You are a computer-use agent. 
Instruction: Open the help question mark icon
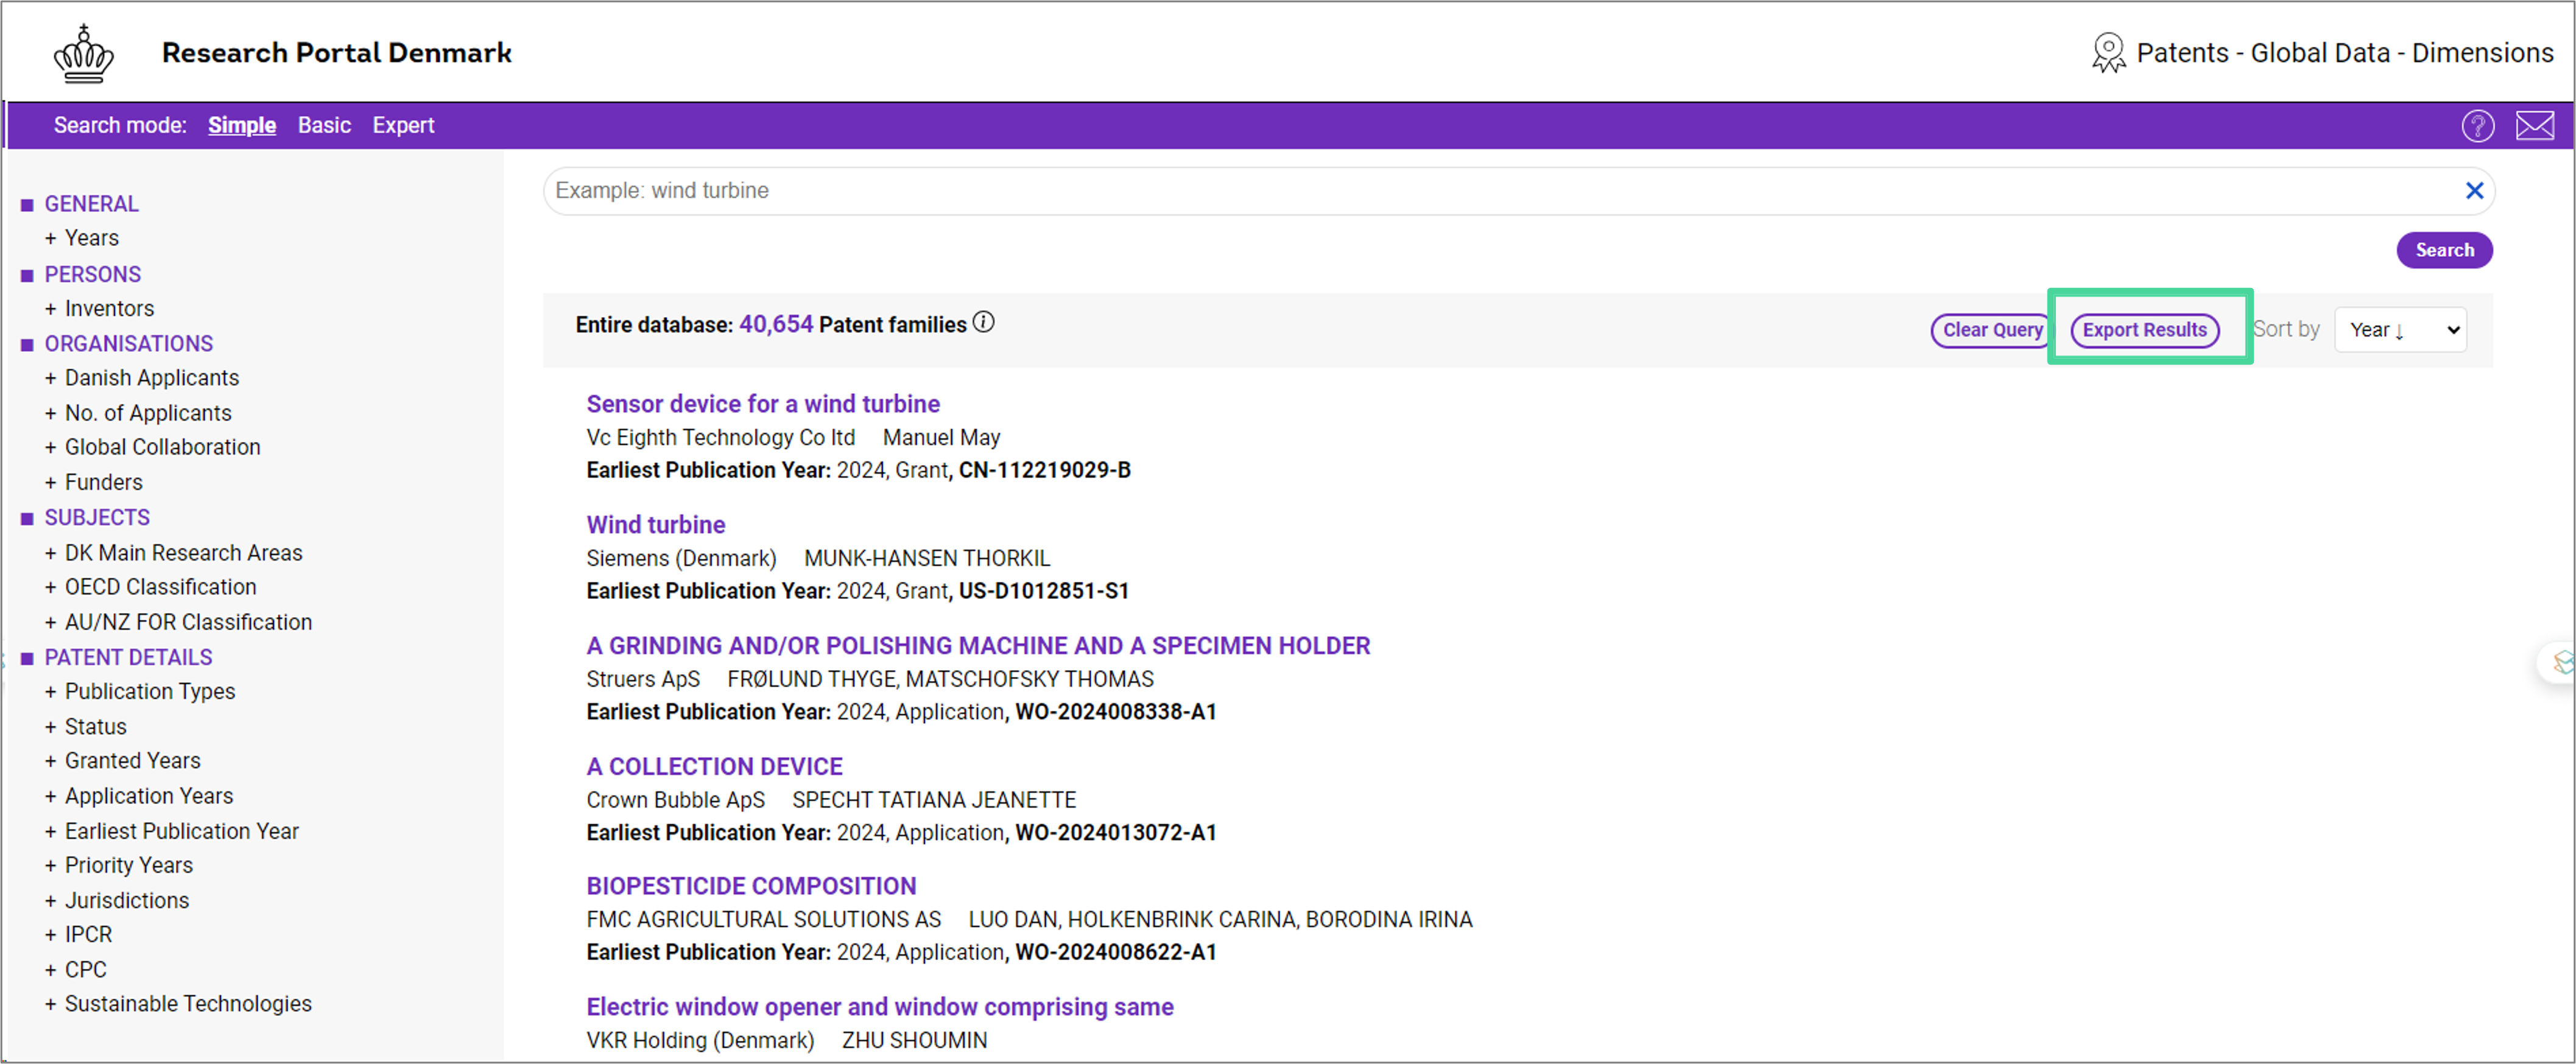tap(2477, 126)
